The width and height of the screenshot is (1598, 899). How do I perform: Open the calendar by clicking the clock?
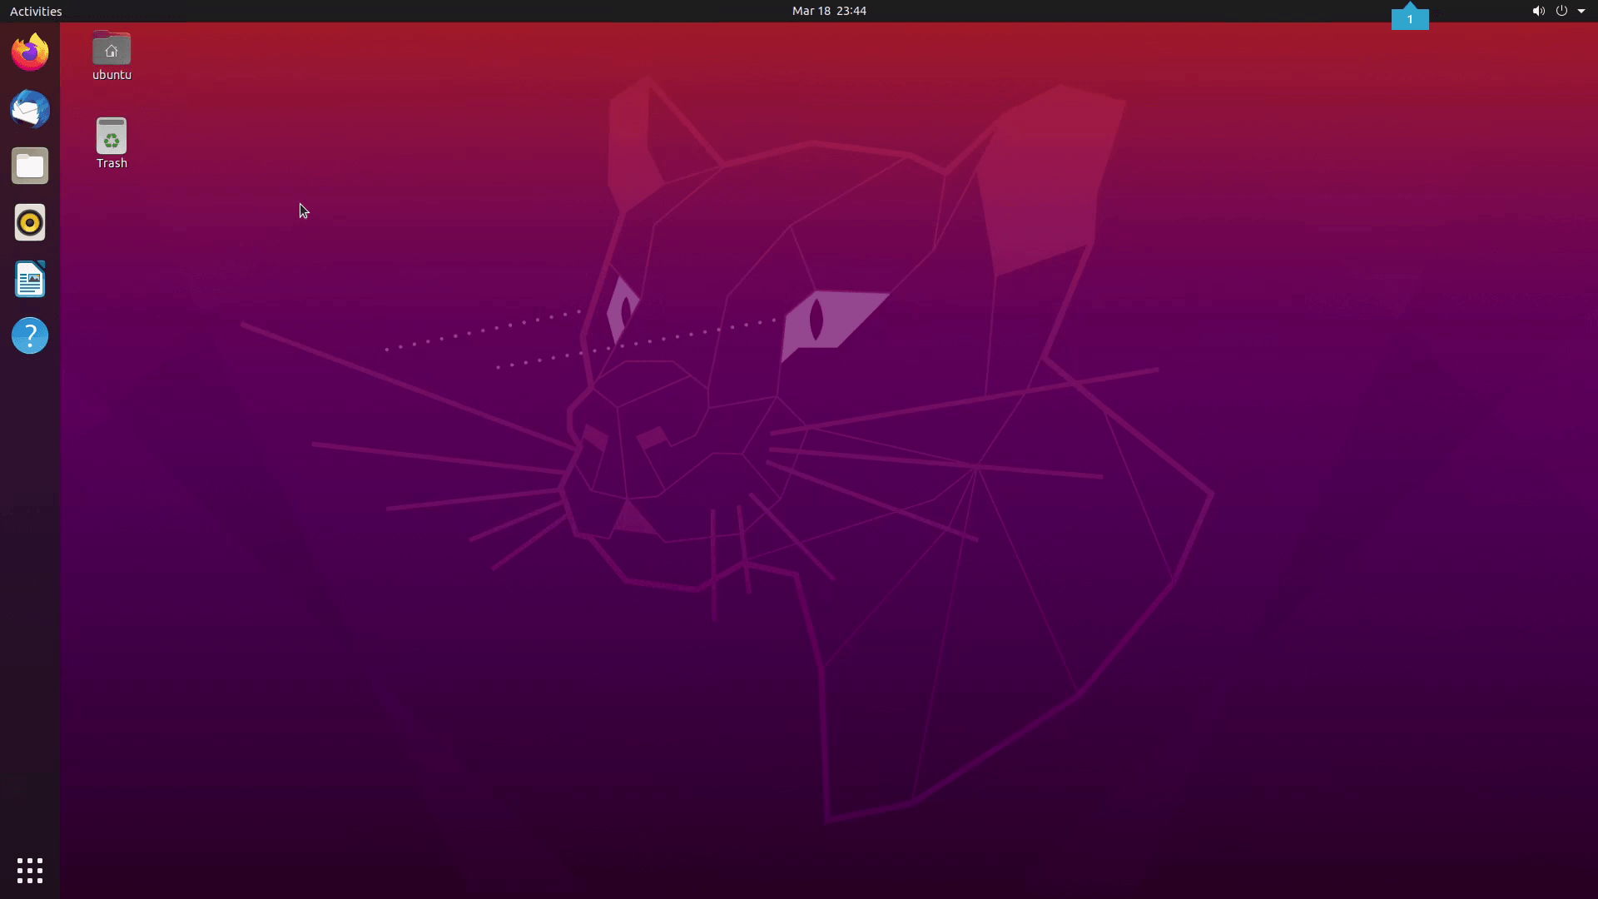click(829, 11)
